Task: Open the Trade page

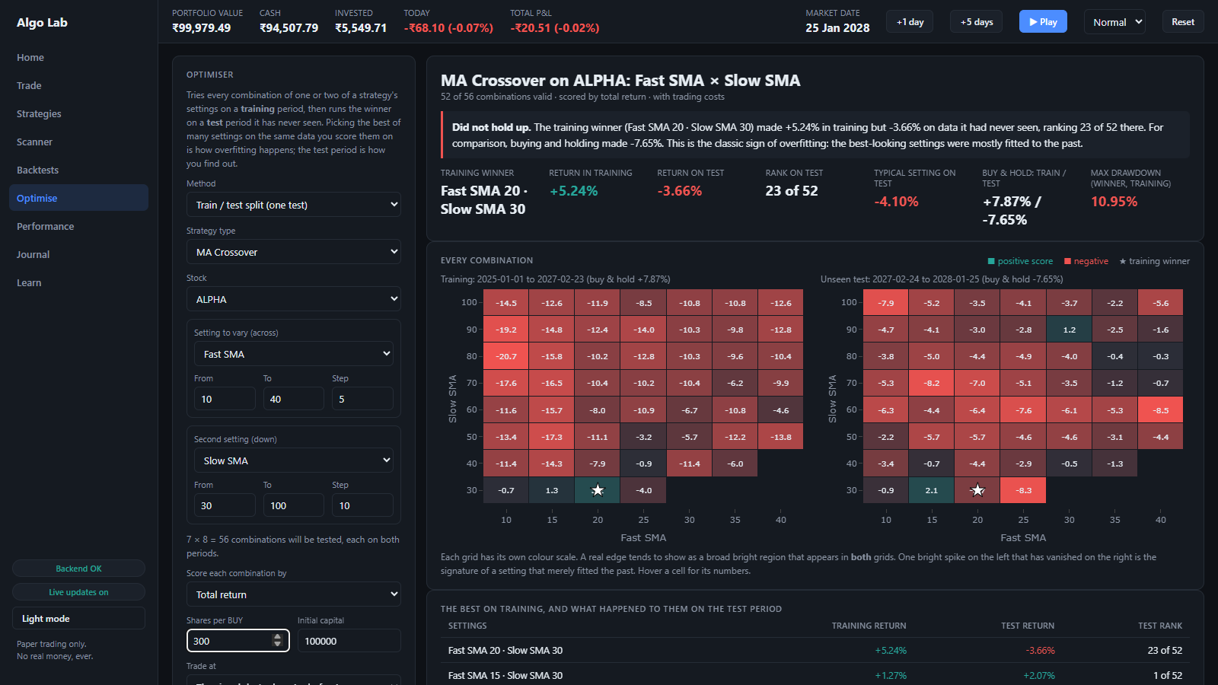Action: pyautogui.click(x=78, y=85)
